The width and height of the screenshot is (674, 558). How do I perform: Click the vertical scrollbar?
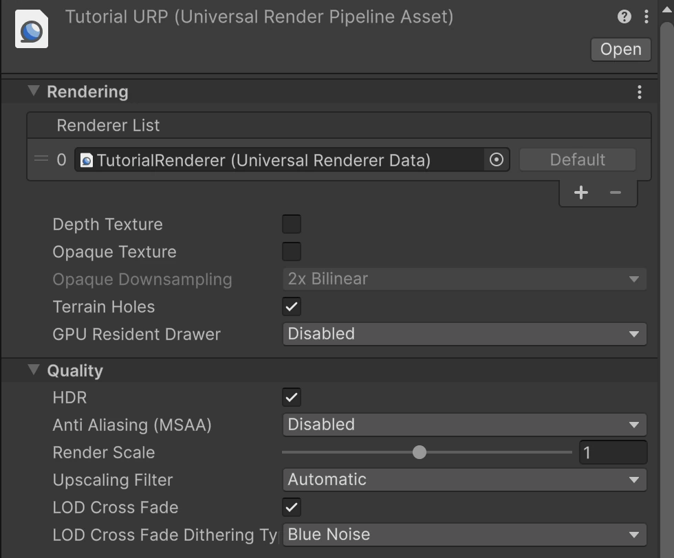(666, 290)
